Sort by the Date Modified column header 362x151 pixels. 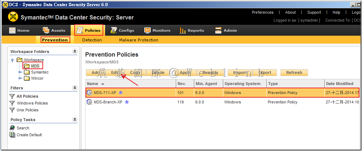tap(342, 84)
